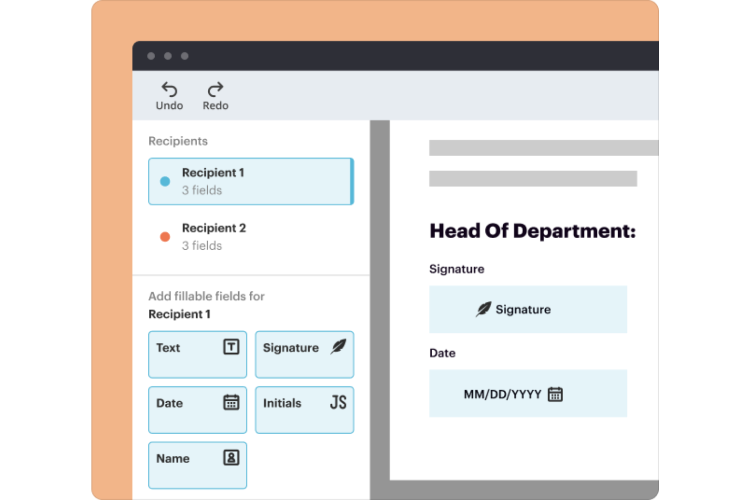Select the blue dot next to Recipient 1
Screen dimensions: 750x500
coord(165,181)
